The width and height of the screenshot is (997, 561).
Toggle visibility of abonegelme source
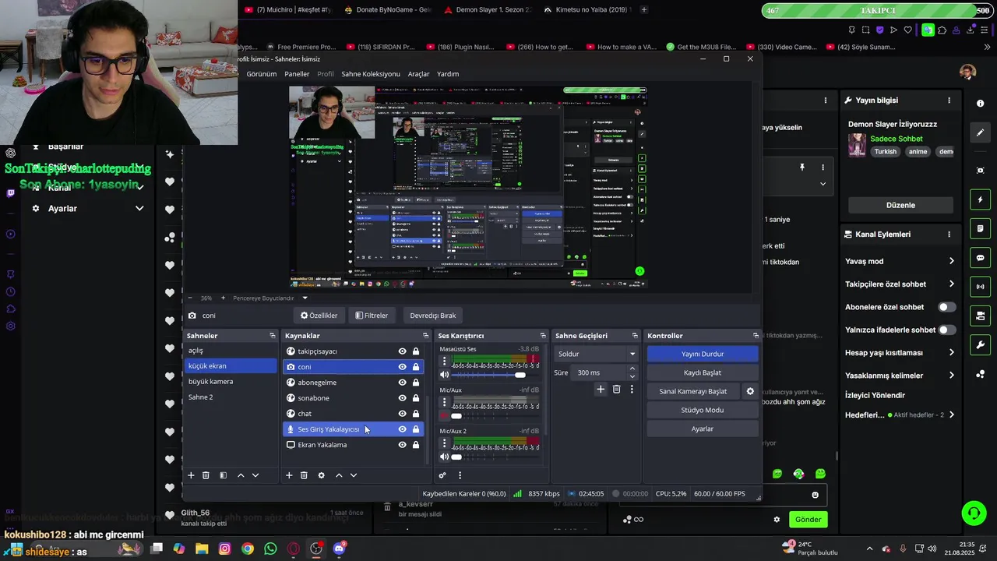coord(402,383)
